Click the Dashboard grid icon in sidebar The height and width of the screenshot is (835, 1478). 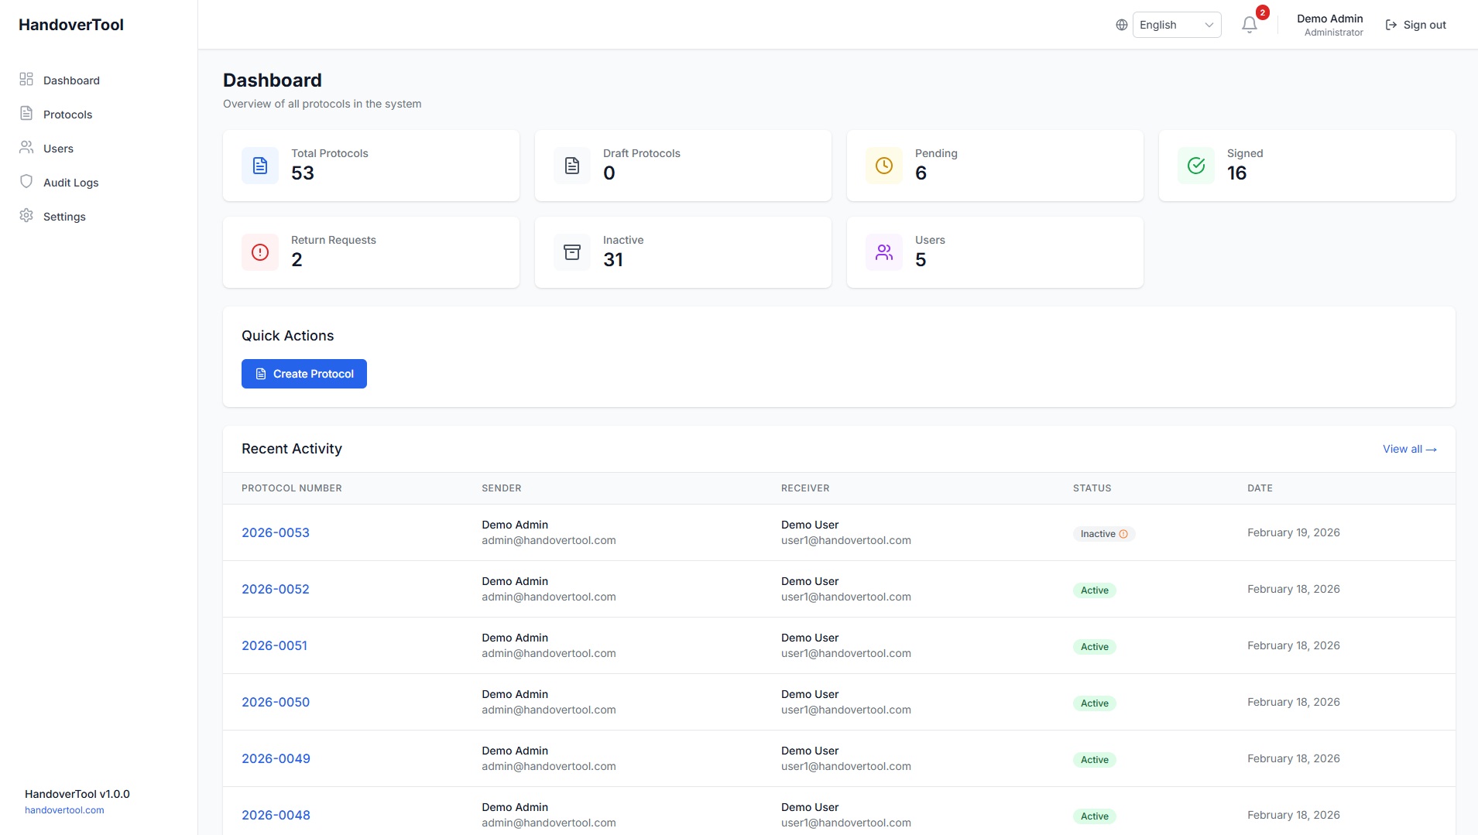tap(26, 79)
